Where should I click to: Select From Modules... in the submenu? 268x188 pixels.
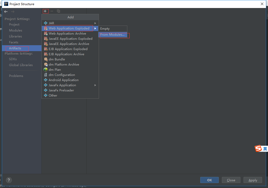(113, 35)
